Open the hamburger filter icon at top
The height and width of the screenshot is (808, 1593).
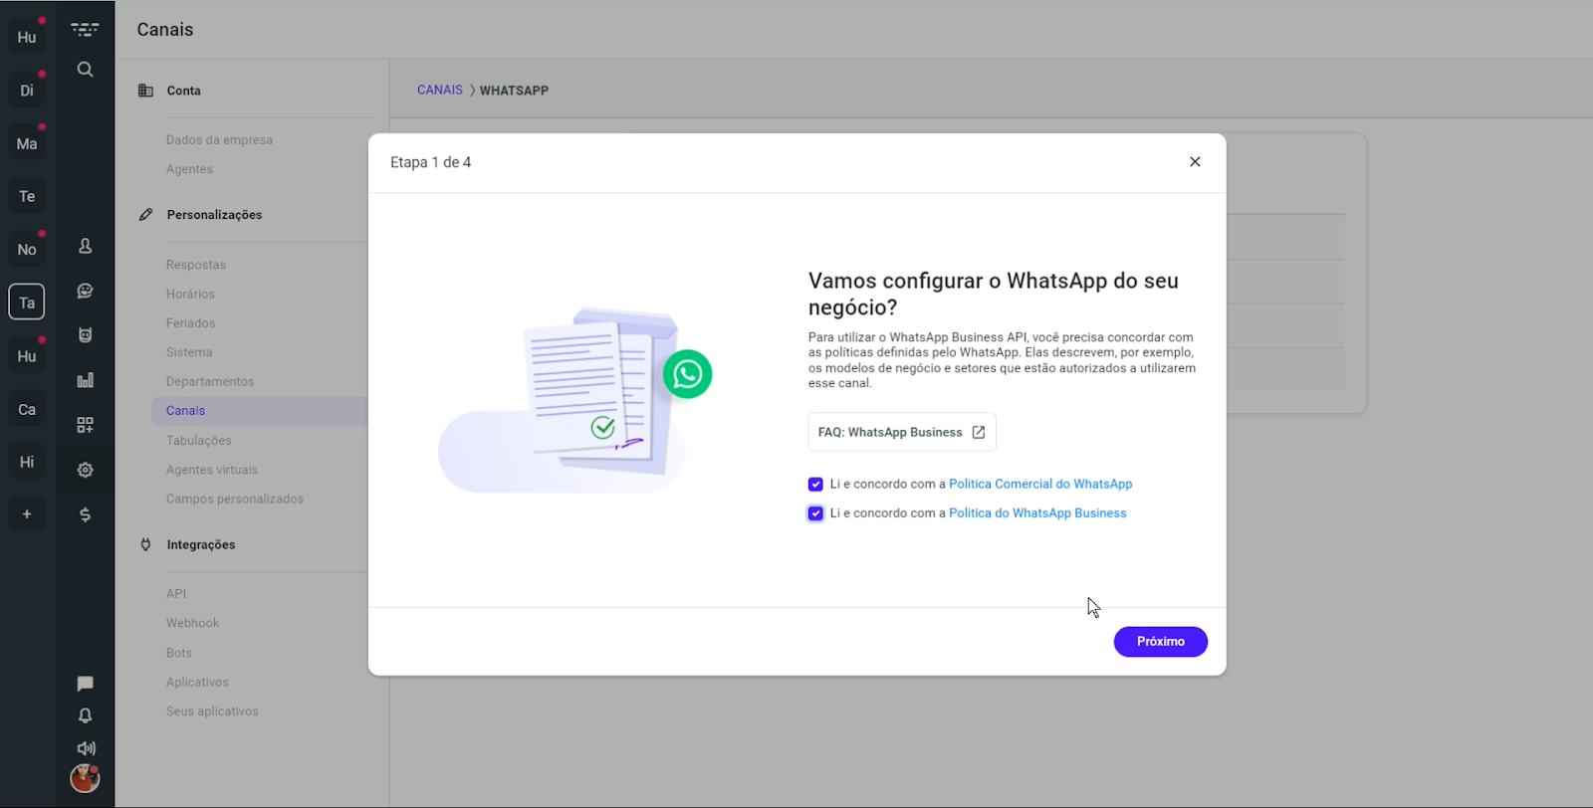click(85, 30)
